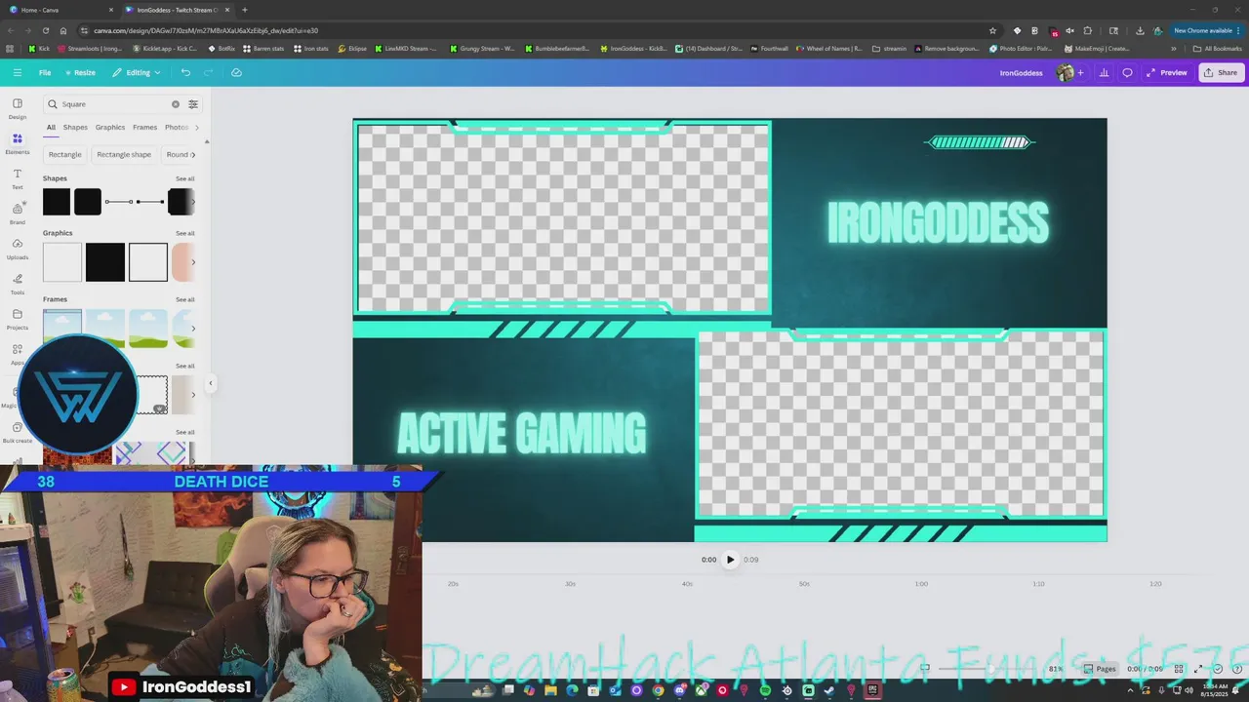Open the comments speech bubble icon
Screen dimensions: 1249x702
point(1127,72)
